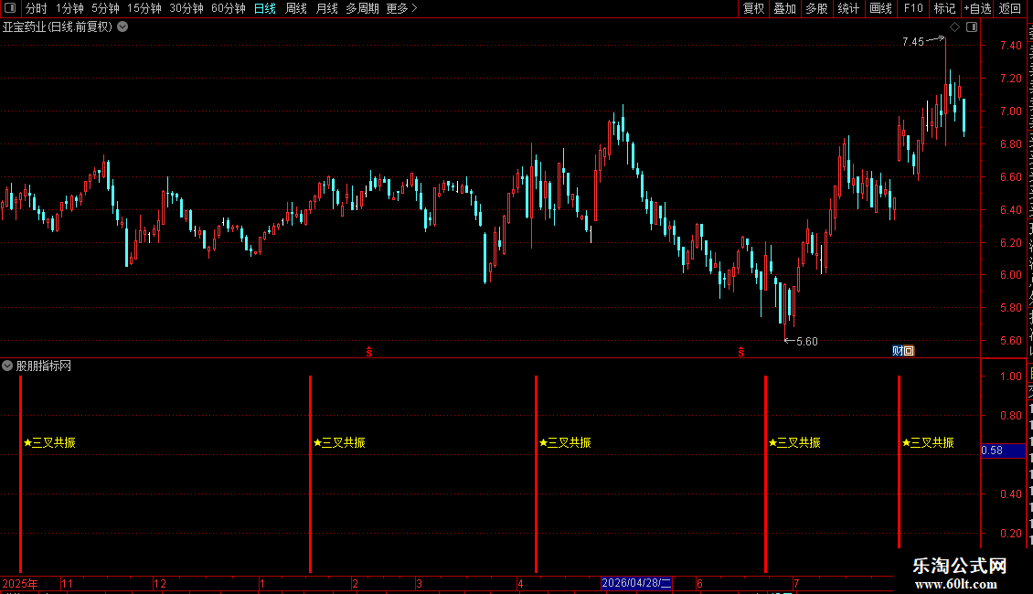Screen dimensions: 1033x594
Task: Click the first red S signal marker
Action: [x=369, y=353]
